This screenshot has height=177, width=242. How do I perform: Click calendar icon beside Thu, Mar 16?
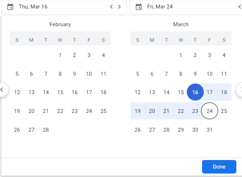10,7
